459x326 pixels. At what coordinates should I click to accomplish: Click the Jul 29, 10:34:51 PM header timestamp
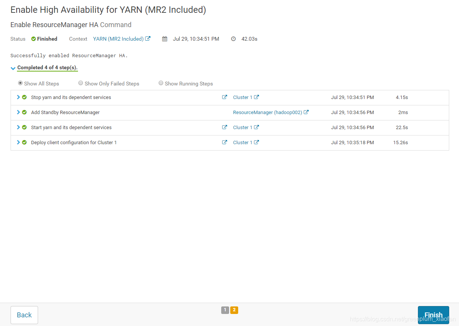(196, 39)
